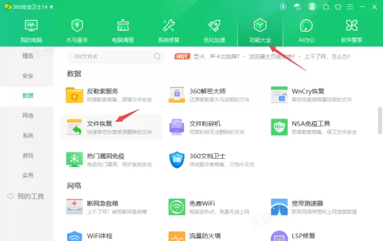Open 我的工具 favorites
This screenshot has height=241, width=383.
(x=31, y=196)
